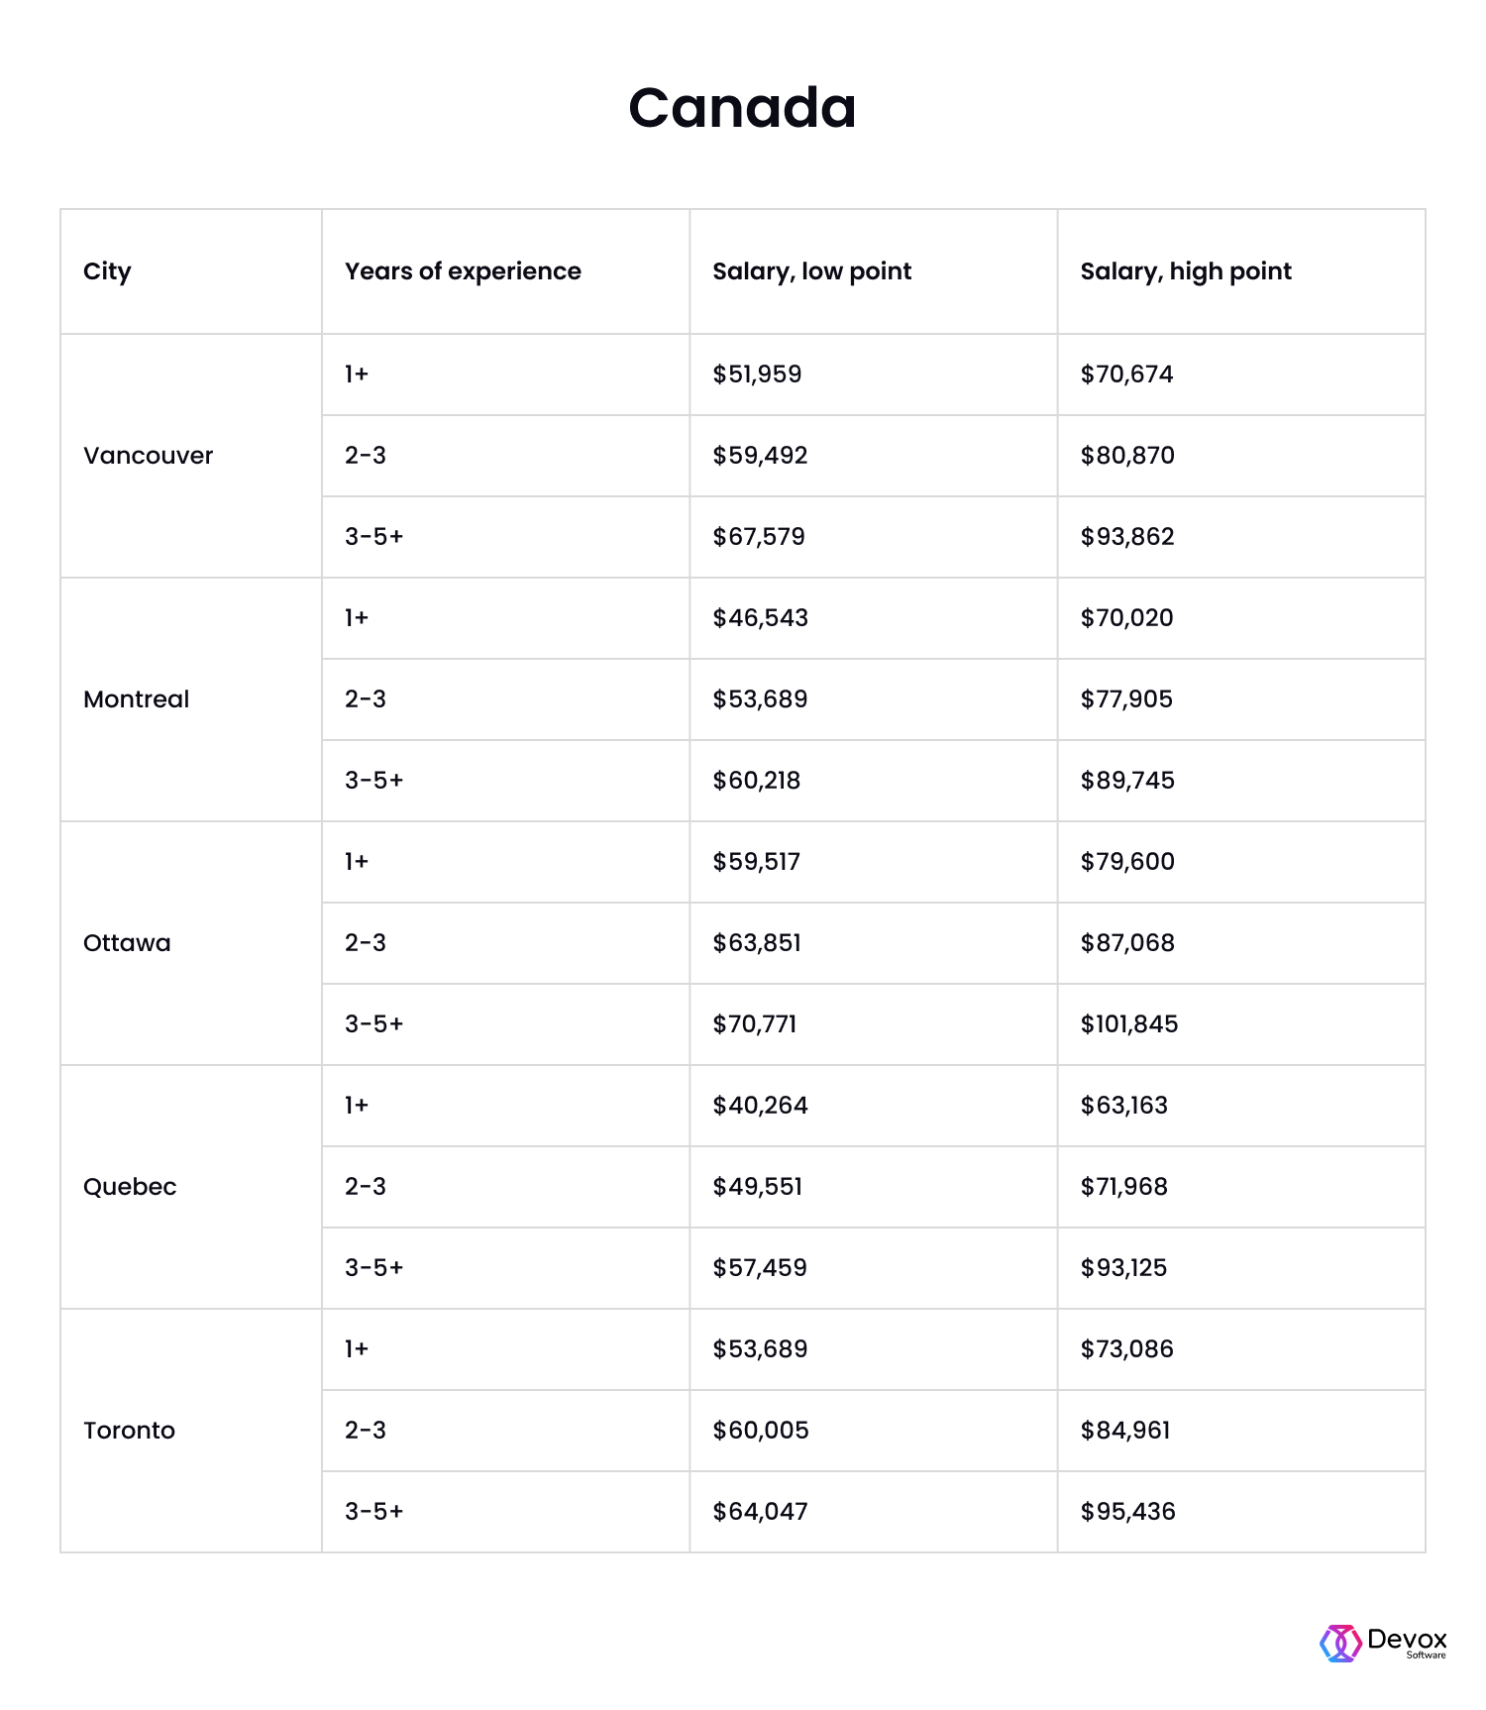Select the $40,264 low point cell
This screenshot has width=1486, height=1710.
click(760, 1106)
